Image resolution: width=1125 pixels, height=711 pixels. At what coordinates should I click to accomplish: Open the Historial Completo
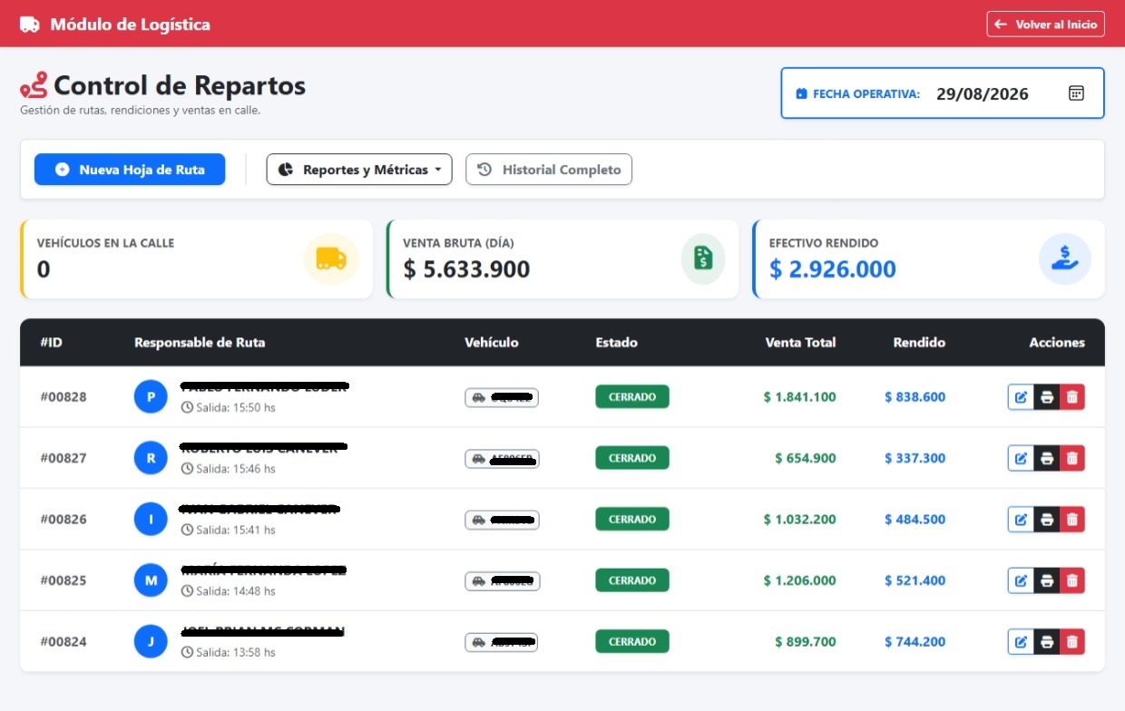coord(549,170)
